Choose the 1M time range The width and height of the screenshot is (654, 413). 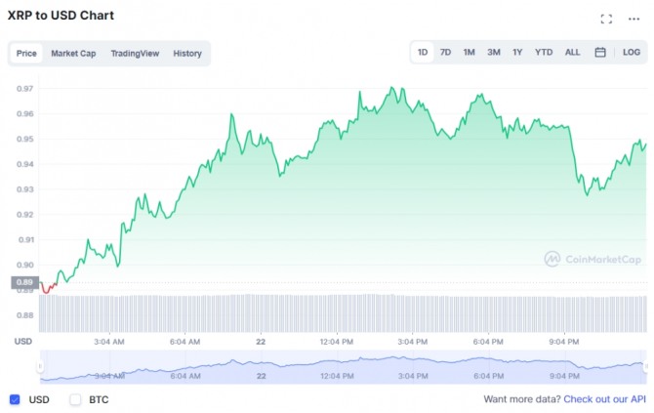click(470, 53)
